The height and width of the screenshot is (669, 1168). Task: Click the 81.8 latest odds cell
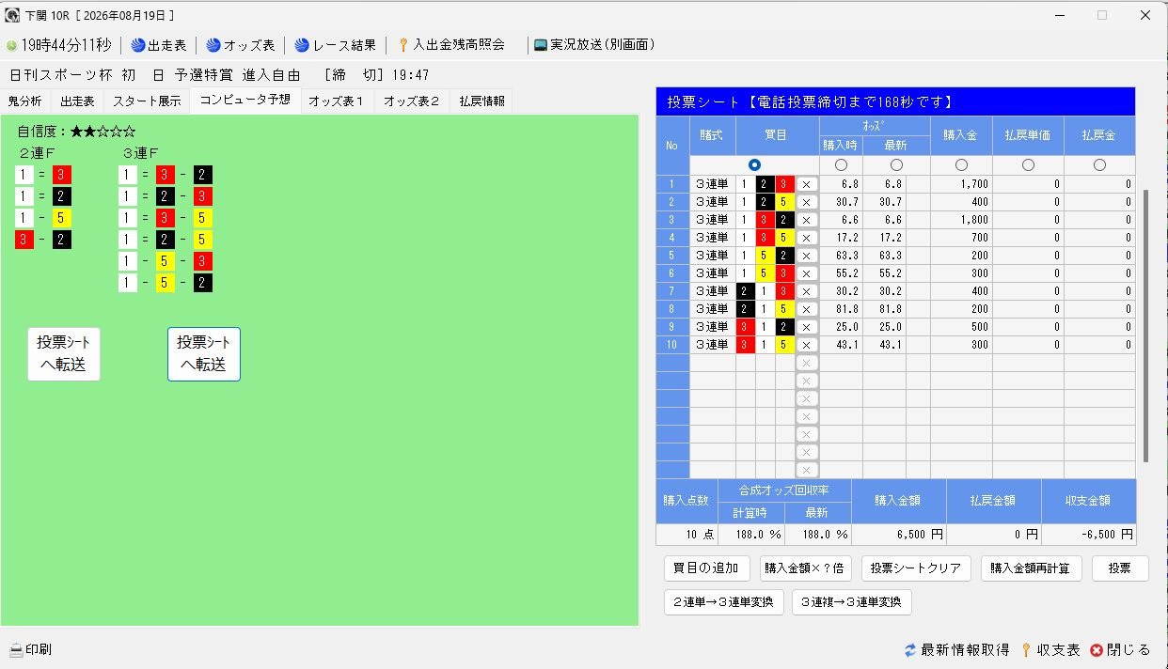click(x=885, y=309)
